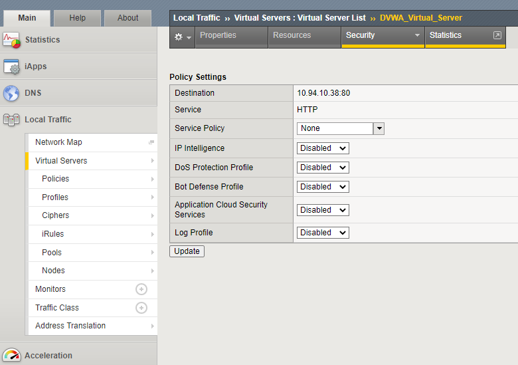Open the Service Policy dropdown
The height and width of the screenshot is (365, 518).
click(341, 128)
